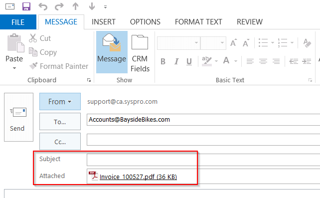Click the empty Cc field
Viewport: 320px width, 198px height.
pos(203,140)
